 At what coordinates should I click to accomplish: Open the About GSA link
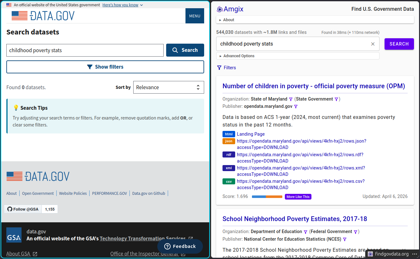(x=18, y=254)
